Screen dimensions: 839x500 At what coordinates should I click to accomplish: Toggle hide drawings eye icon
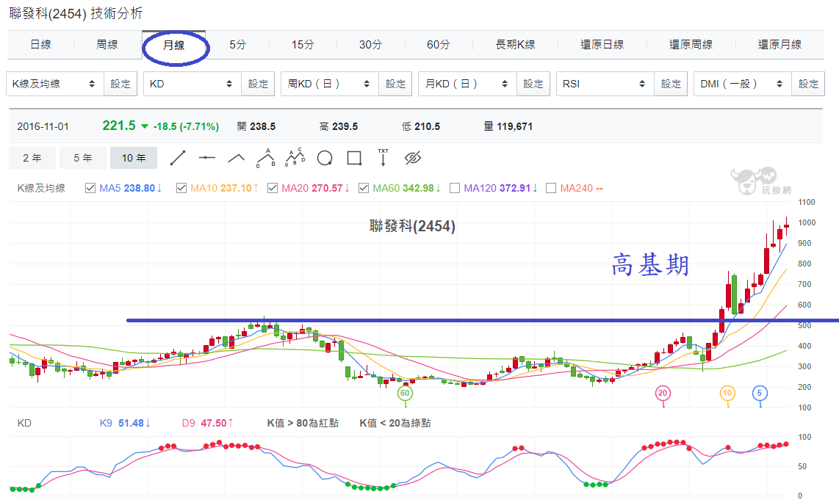point(413,158)
